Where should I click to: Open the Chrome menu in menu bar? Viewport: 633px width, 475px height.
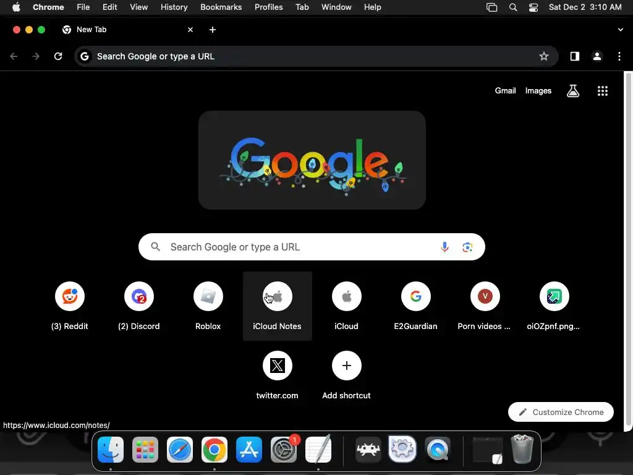pos(48,7)
